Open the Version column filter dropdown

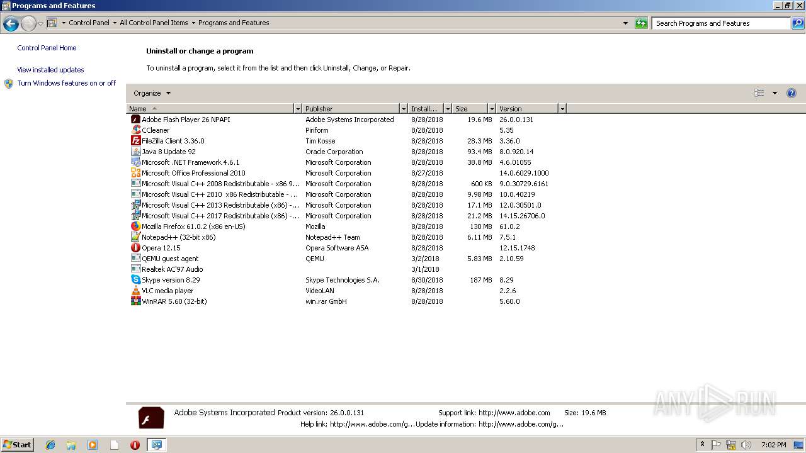pos(562,109)
